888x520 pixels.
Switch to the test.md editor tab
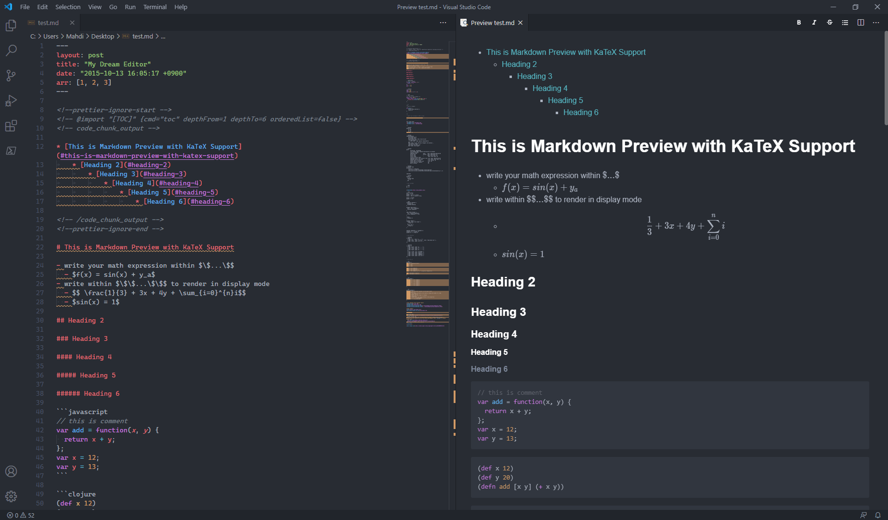[48, 22]
